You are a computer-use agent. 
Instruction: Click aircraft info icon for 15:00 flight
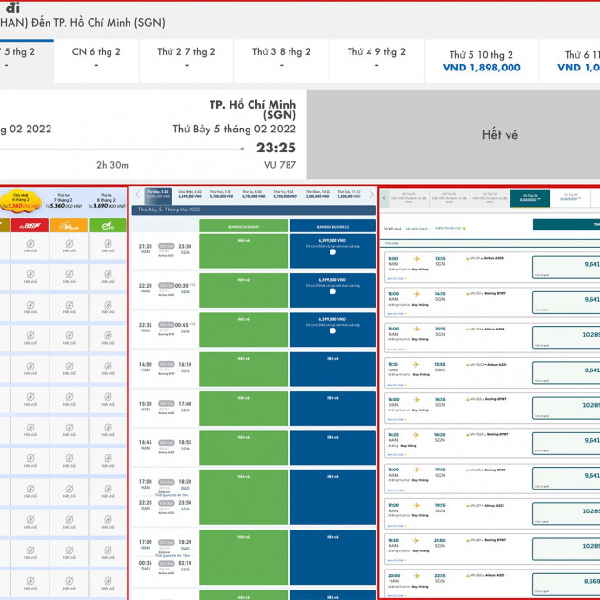(x=468, y=470)
